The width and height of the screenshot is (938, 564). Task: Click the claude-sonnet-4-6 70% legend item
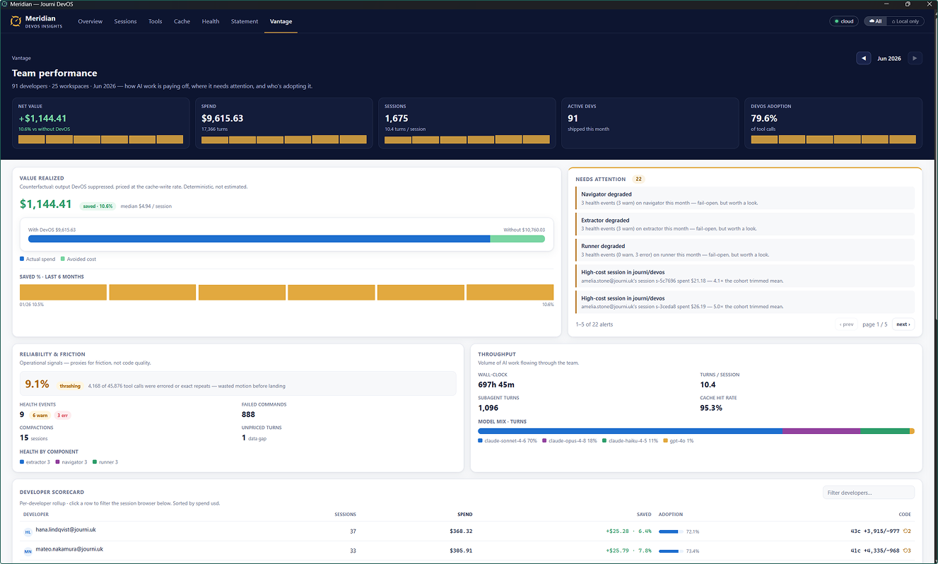pyautogui.click(x=508, y=441)
